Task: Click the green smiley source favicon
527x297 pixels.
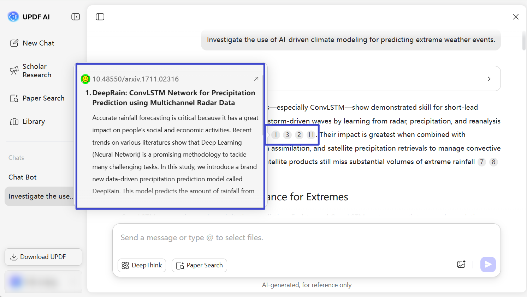Action: [85, 79]
